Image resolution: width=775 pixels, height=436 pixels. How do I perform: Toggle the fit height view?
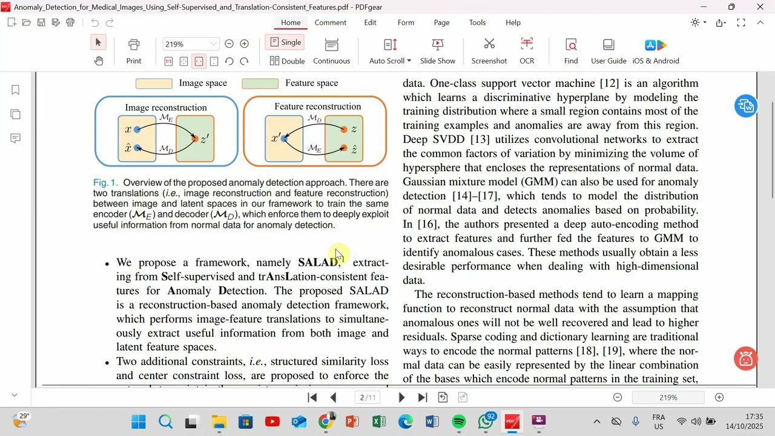coord(214,61)
